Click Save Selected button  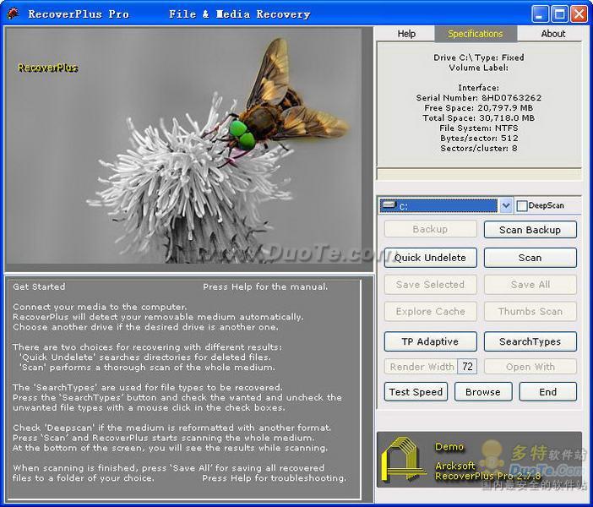[x=430, y=285]
